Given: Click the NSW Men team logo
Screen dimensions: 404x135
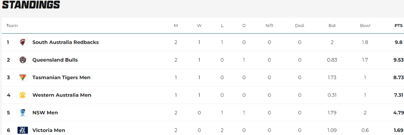Looking at the screenshot, I should (x=23, y=113).
